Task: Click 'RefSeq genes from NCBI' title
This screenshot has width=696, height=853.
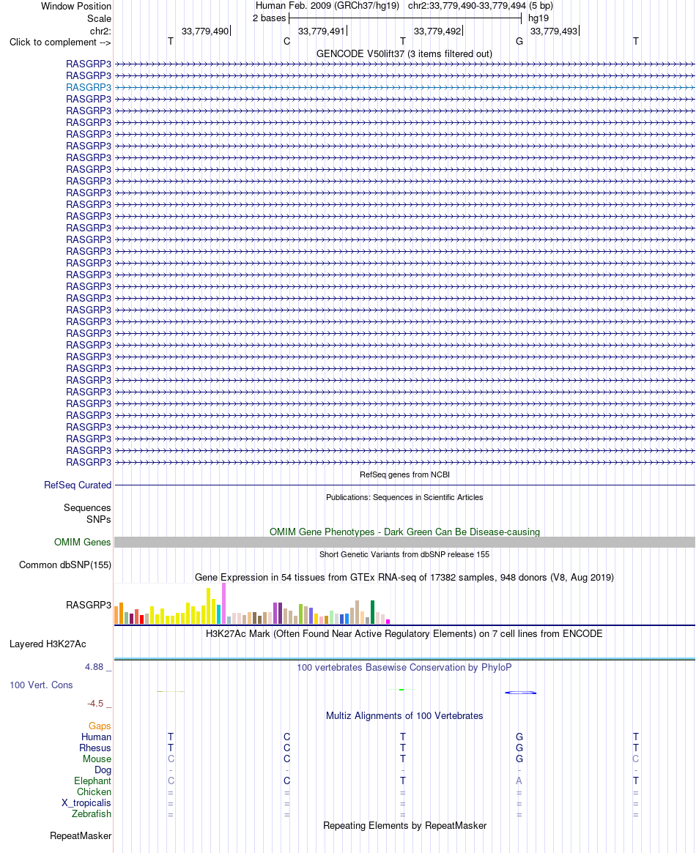Action: pos(404,474)
